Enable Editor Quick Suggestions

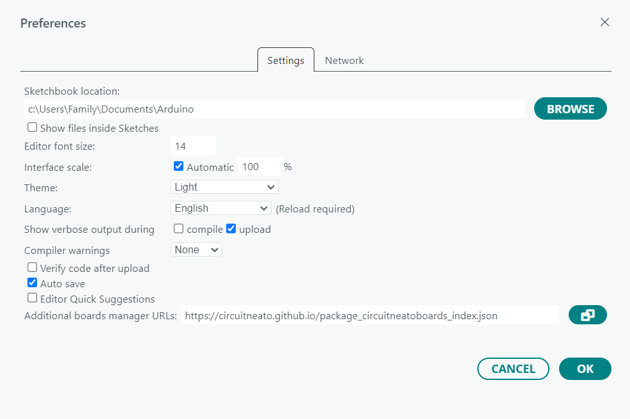pyautogui.click(x=32, y=298)
